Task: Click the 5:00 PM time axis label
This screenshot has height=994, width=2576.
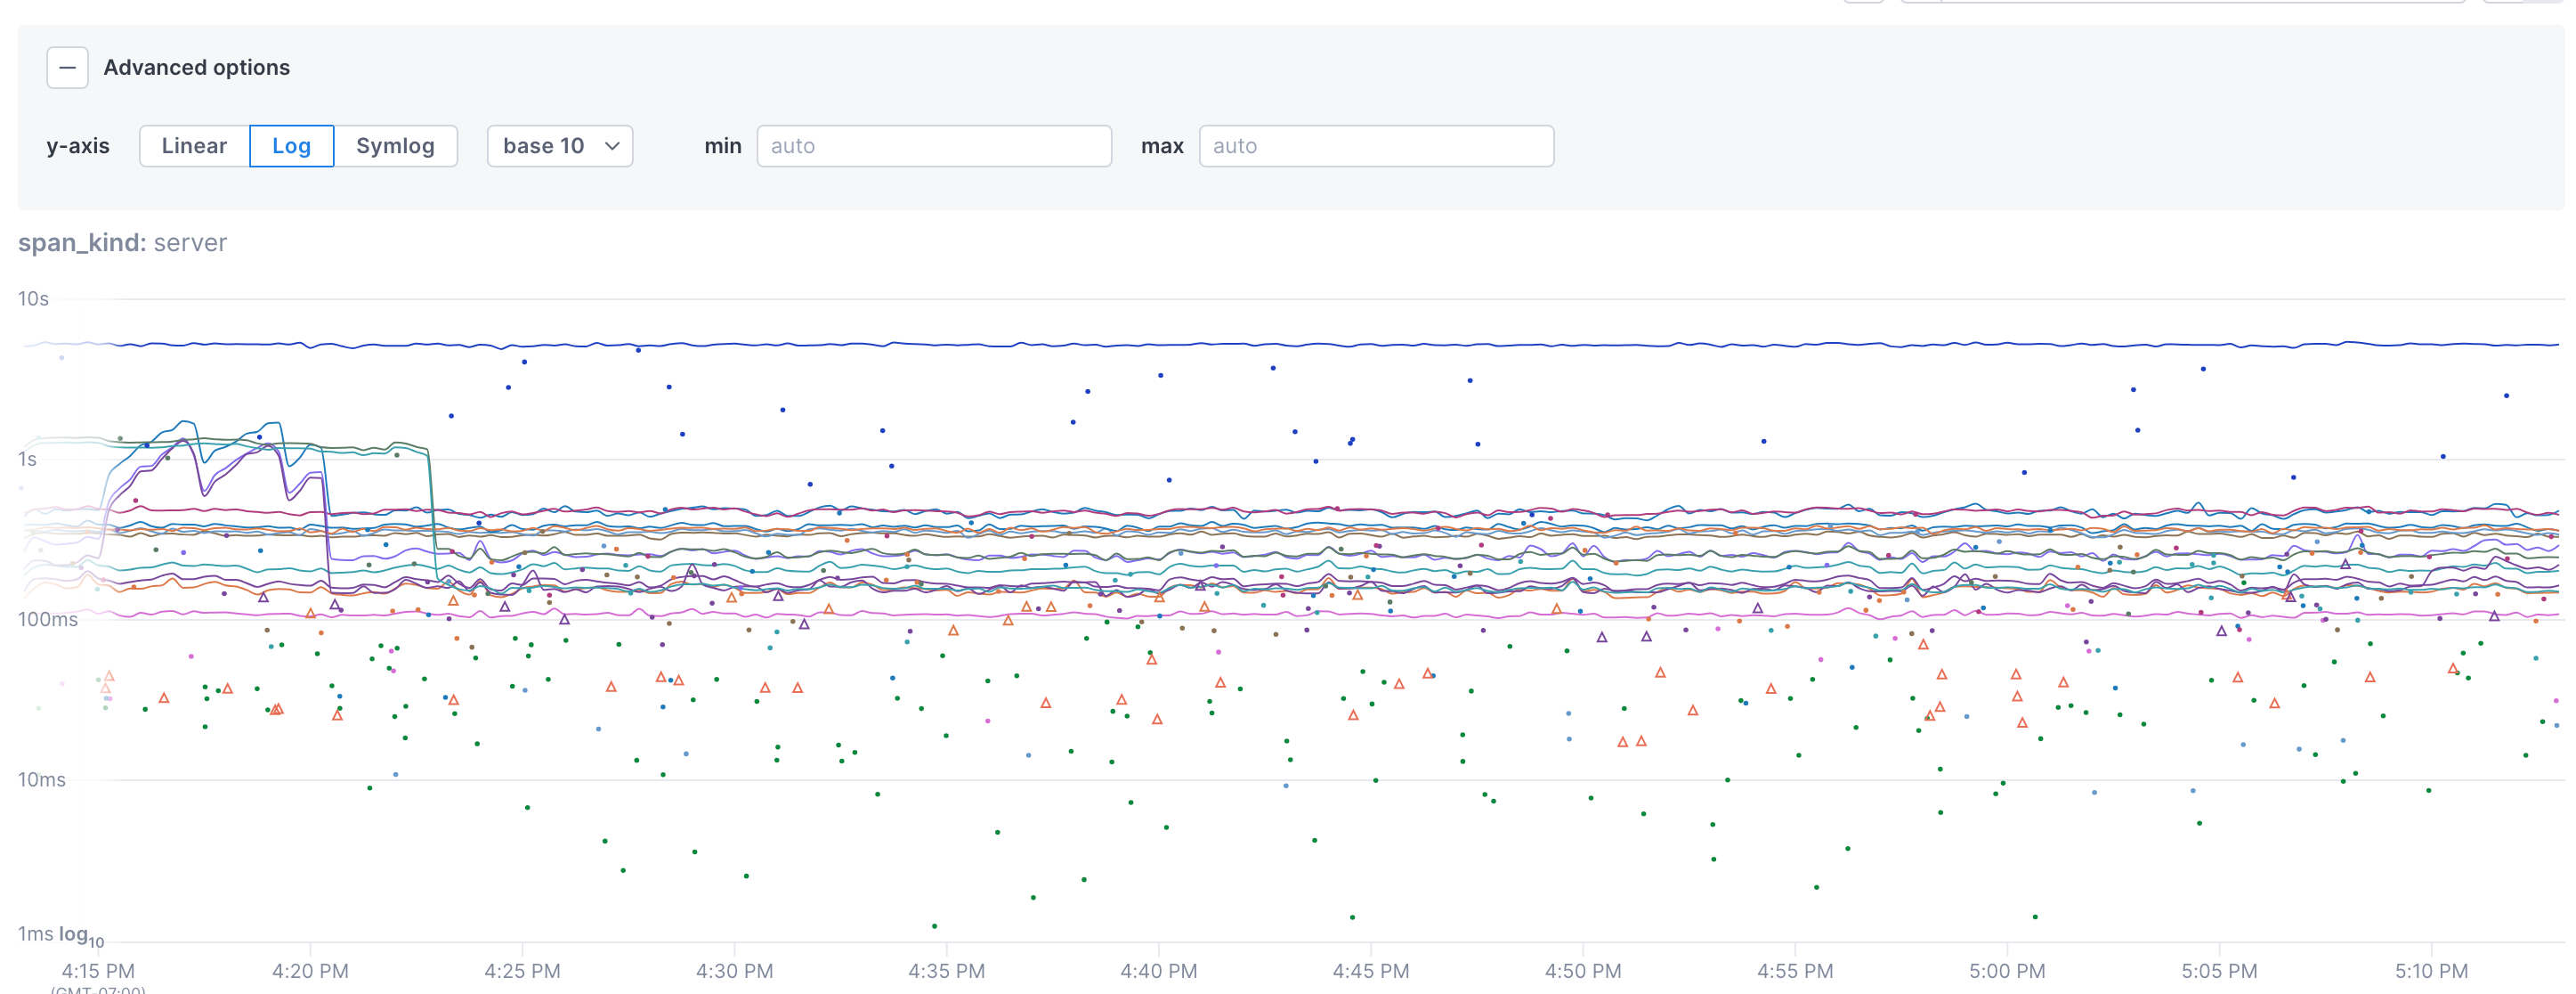Action: tap(2006, 971)
